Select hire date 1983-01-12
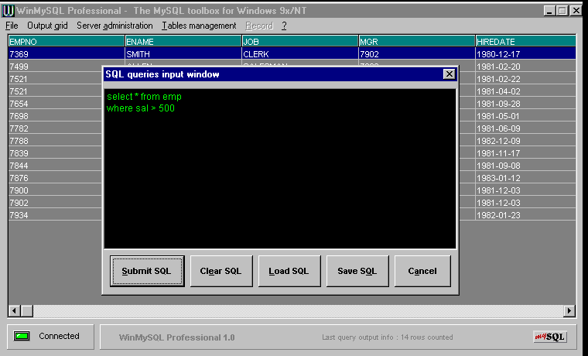The height and width of the screenshot is (356, 588). pos(526,178)
